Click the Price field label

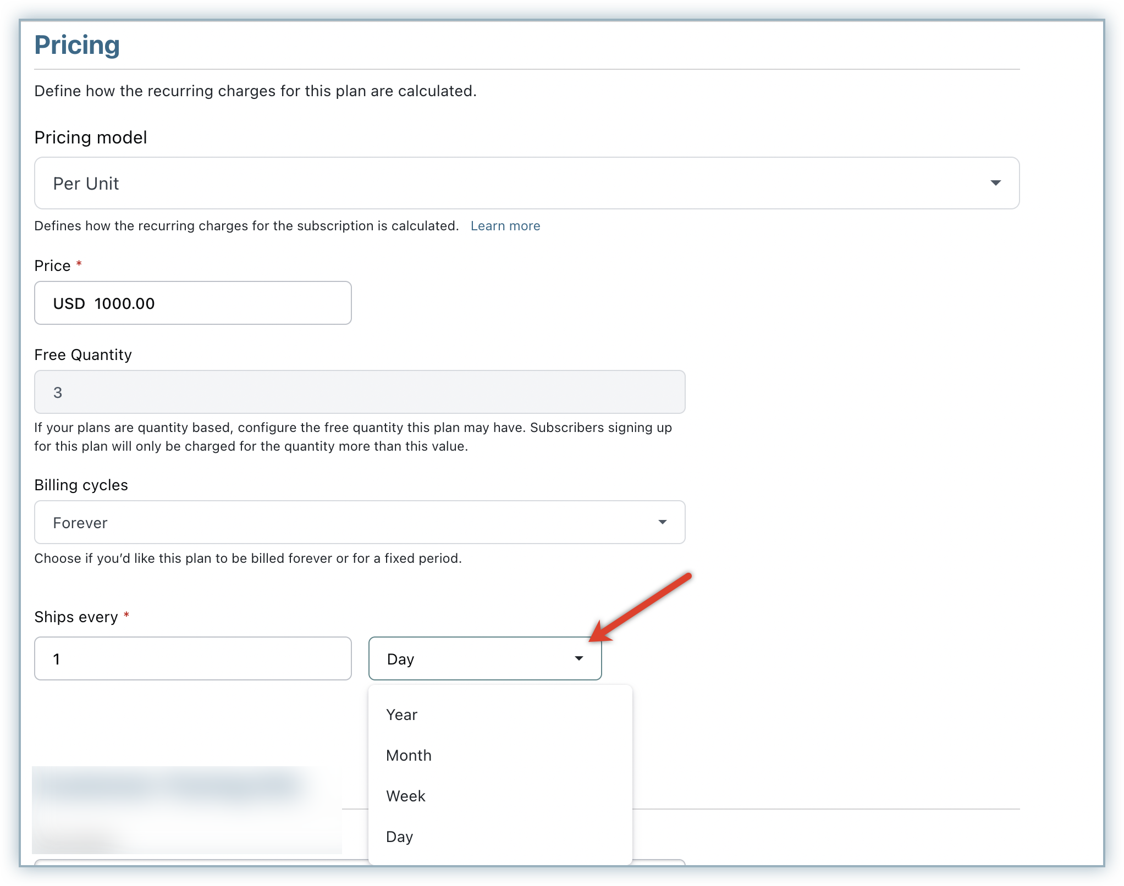(x=52, y=266)
